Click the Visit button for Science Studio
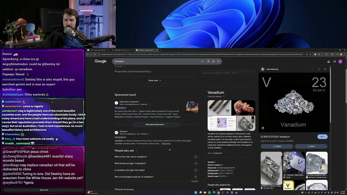 click(x=322, y=136)
